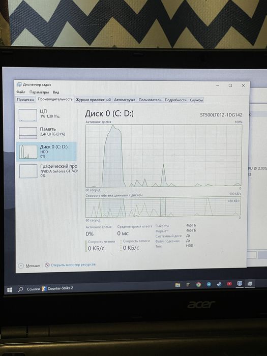Open File Explorer from the taskbar
Screen dimensions: 267x356
[x=178, y=285]
